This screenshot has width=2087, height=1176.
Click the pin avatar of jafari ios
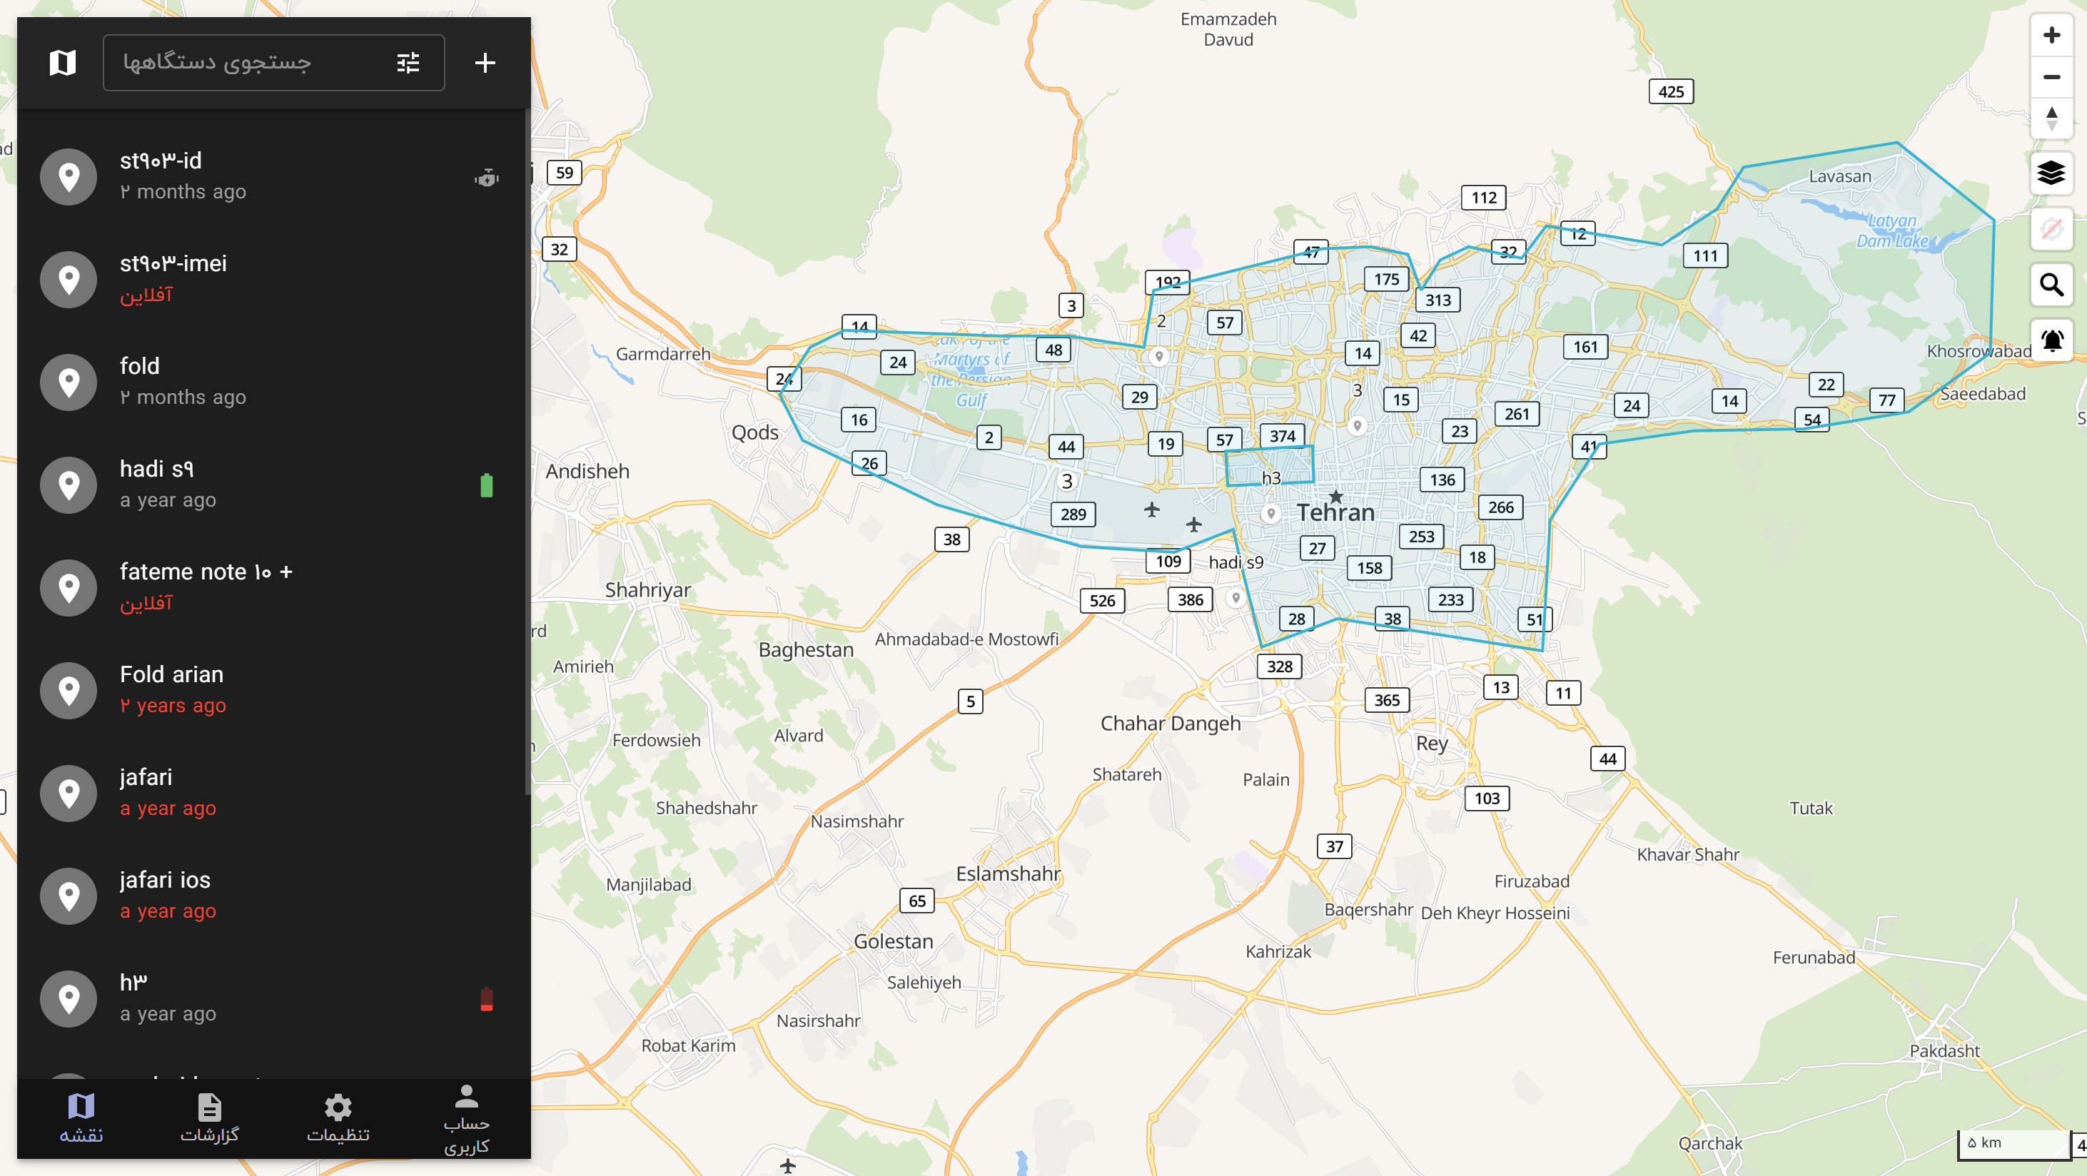(x=69, y=896)
